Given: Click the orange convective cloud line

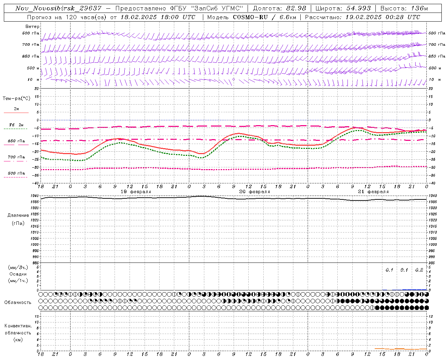Looking at the screenshot, I should [x=401, y=349].
